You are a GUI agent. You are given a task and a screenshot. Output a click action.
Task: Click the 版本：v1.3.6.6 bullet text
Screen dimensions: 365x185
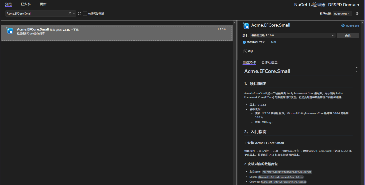(x=258, y=105)
